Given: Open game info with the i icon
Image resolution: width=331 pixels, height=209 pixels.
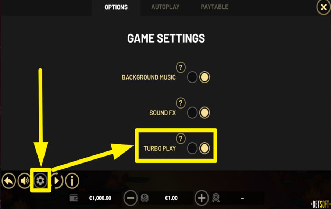Looking at the screenshot, I should click(x=72, y=181).
